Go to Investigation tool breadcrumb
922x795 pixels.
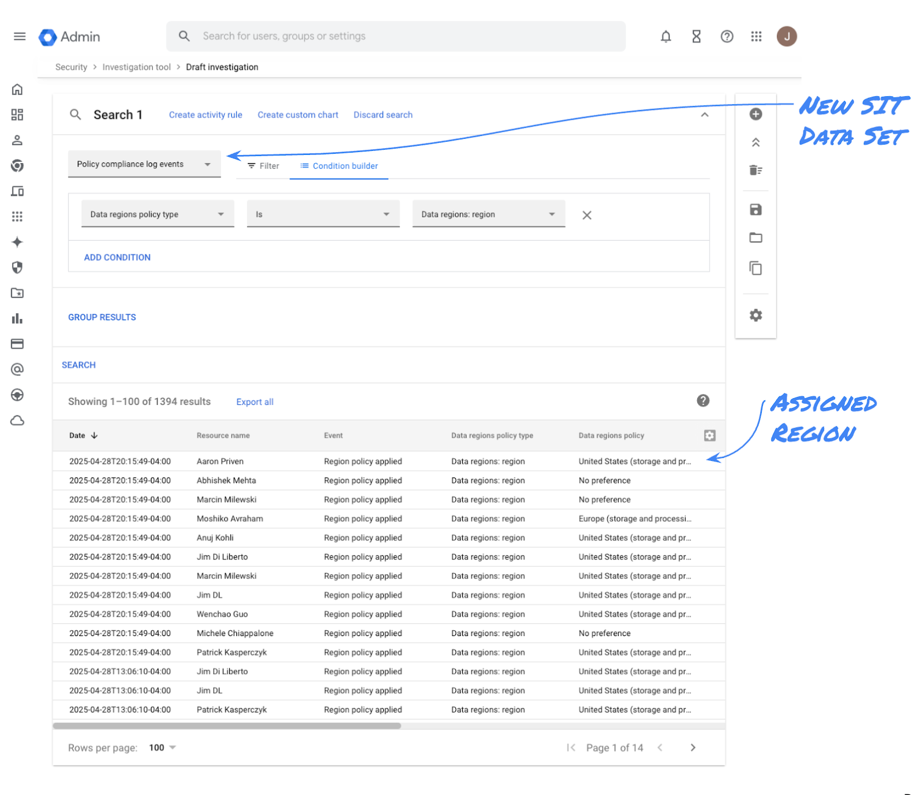pos(137,67)
